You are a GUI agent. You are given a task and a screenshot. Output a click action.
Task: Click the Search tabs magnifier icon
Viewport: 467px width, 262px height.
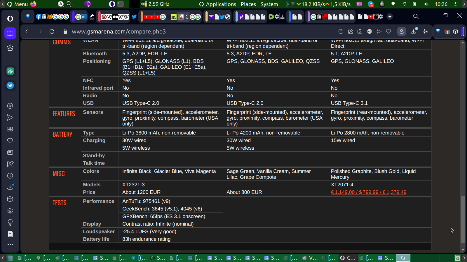click(416, 16)
